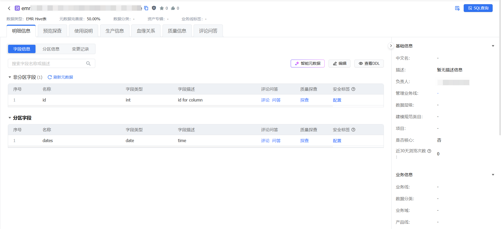Click the 'time' description cell

tap(182, 141)
